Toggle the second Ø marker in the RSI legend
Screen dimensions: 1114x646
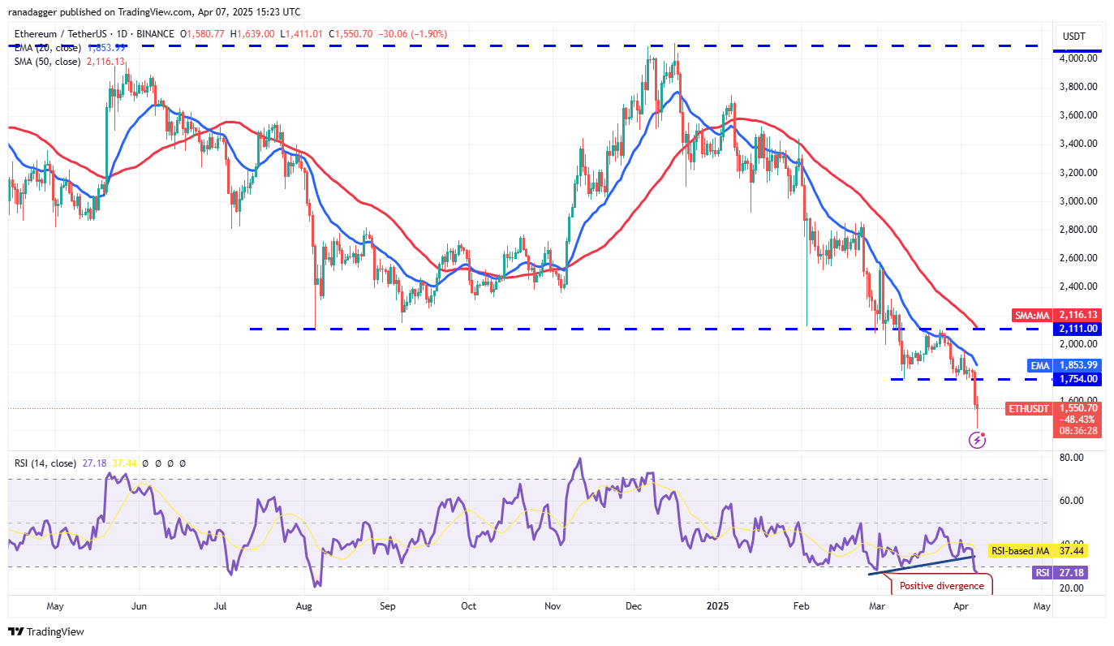[x=158, y=463]
